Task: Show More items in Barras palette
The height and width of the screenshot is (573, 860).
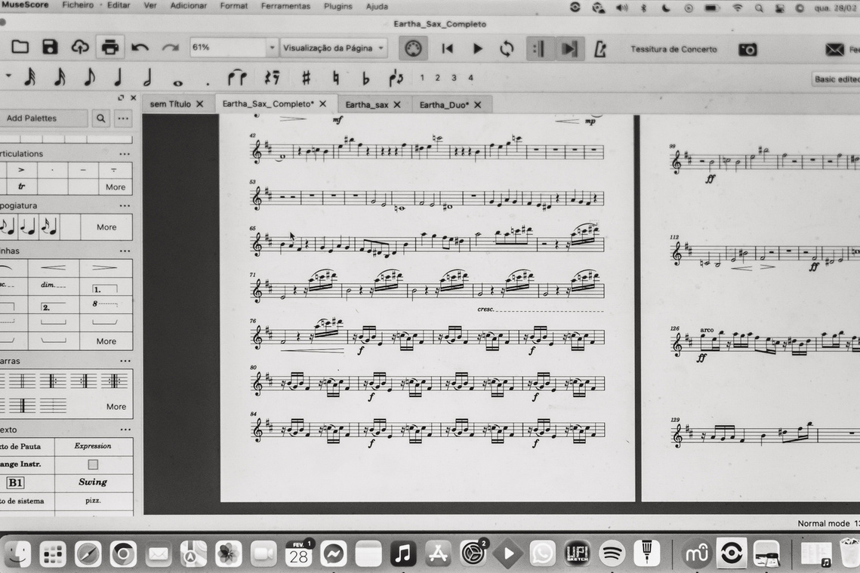Action: (x=116, y=406)
